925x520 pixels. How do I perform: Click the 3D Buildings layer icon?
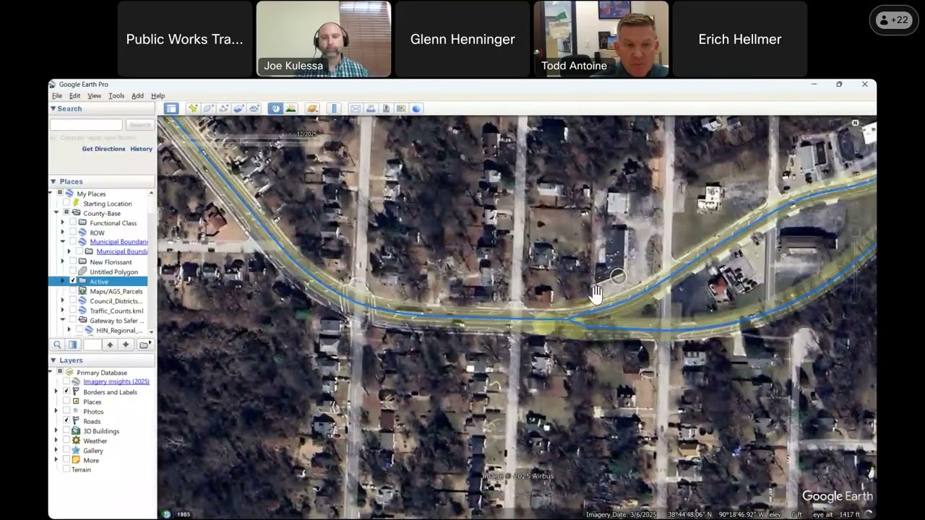pyautogui.click(x=76, y=431)
